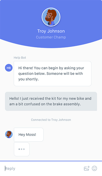Click the 'brake assembly' message line
The width and height of the screenshot is (102, 176).
[x=45, y=104]
